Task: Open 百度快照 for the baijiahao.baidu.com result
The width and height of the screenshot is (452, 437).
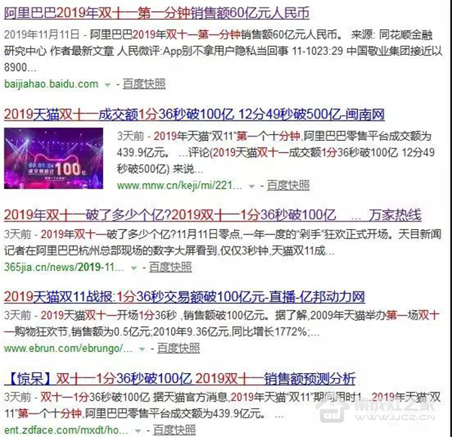Action: pyautogui.click(x=144, y=84)
